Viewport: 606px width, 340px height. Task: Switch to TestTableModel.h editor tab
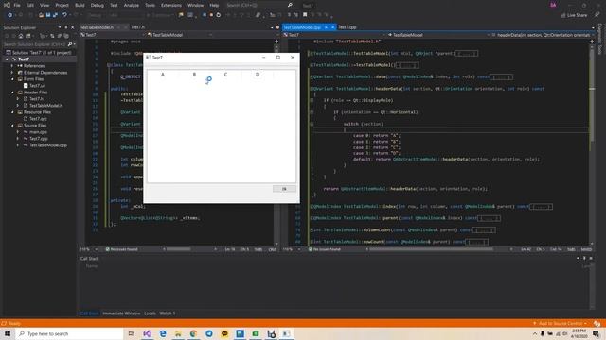pos(97,27)
